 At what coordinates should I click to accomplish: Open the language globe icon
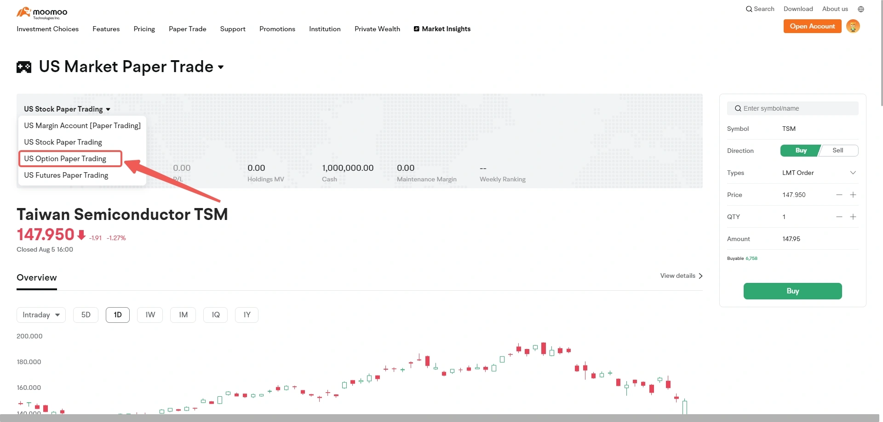(861, 9)
